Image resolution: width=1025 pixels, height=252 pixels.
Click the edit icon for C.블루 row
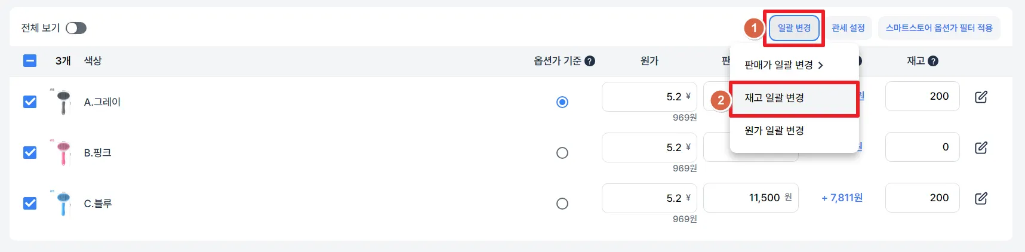(981, 198)
